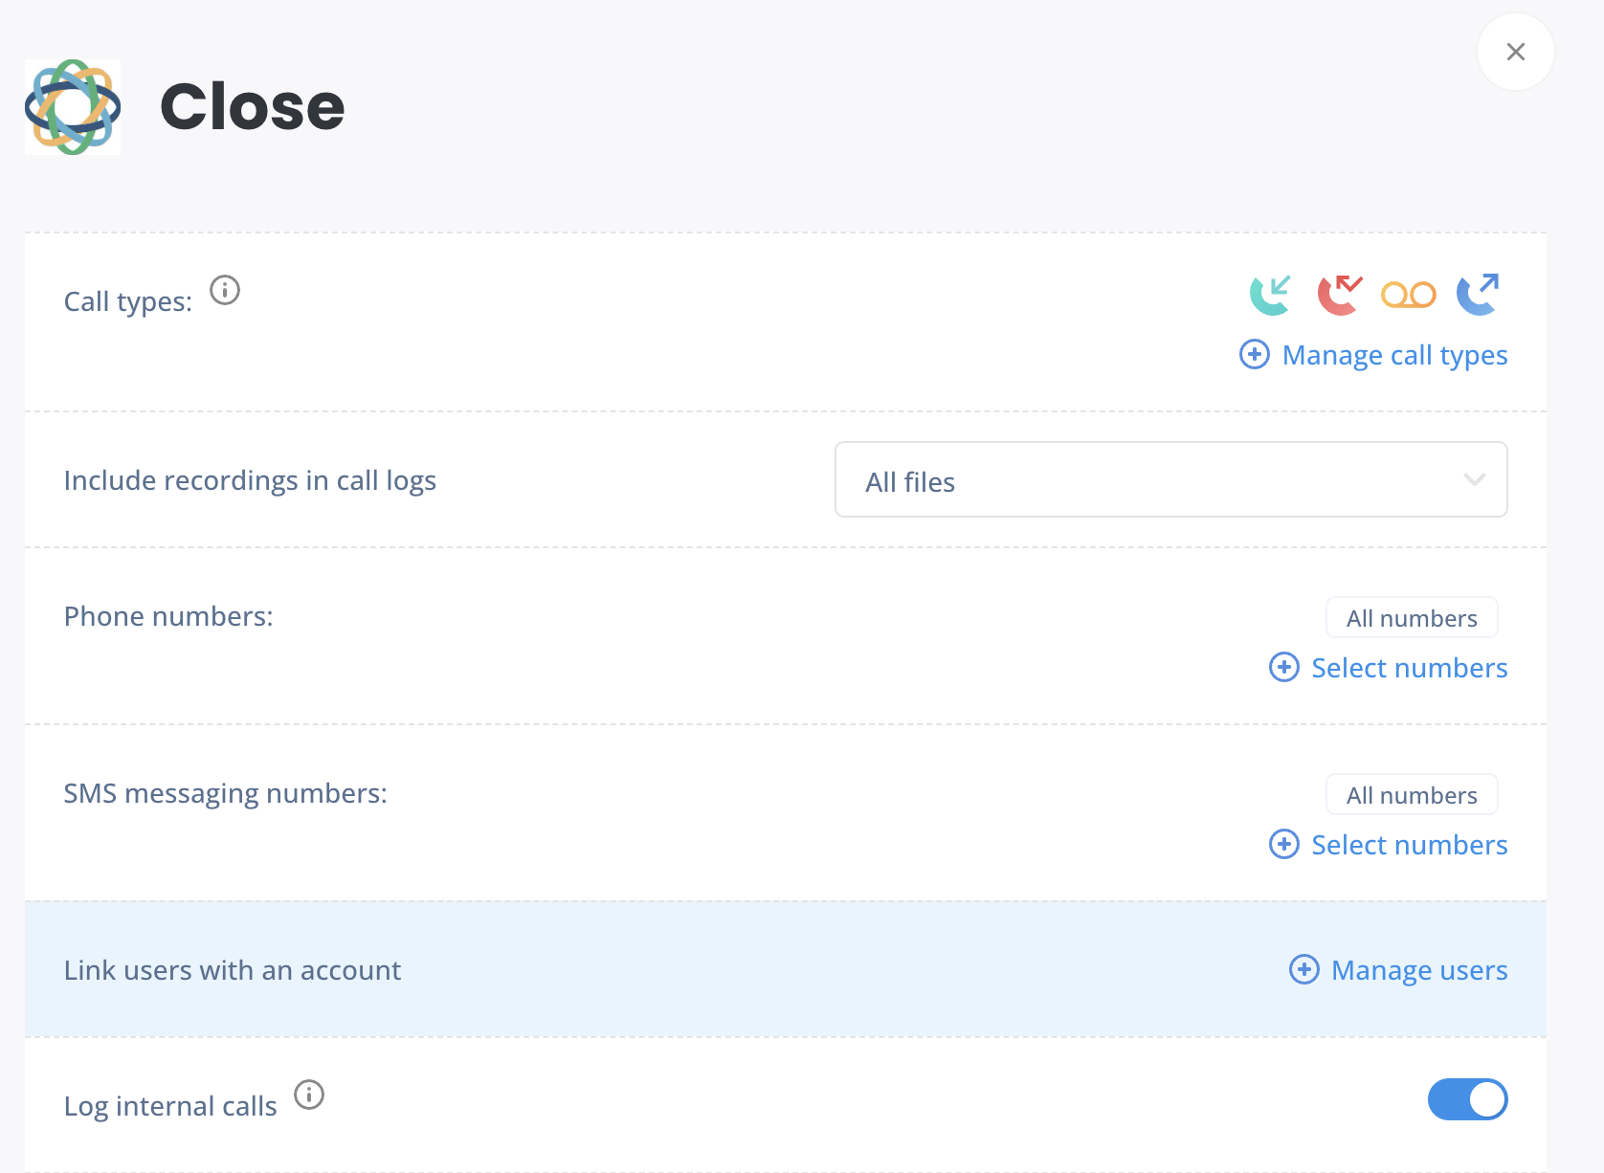Click the outgoing call type icon
Image resolution: width=1604 pixels, height=1173 pixels.
(x=1478, y=295)
